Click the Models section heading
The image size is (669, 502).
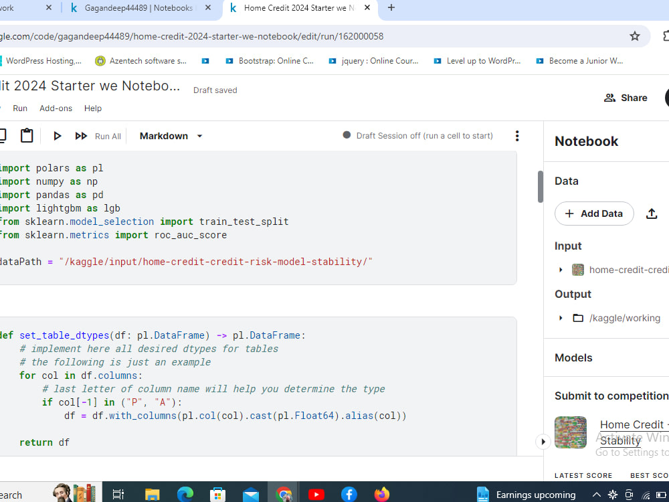click(x=573, y=357)
